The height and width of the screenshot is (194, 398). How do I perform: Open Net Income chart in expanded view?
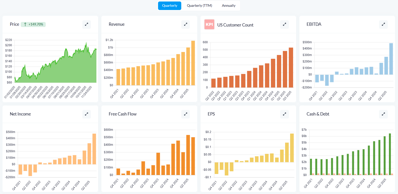click(86, 114)
